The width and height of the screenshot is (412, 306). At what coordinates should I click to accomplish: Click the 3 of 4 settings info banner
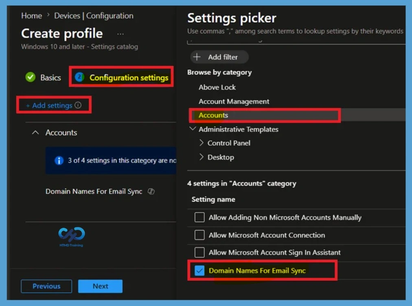(111, 160)
